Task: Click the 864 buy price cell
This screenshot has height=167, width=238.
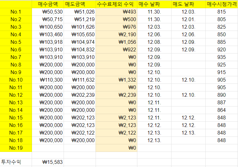Action: 222,110
